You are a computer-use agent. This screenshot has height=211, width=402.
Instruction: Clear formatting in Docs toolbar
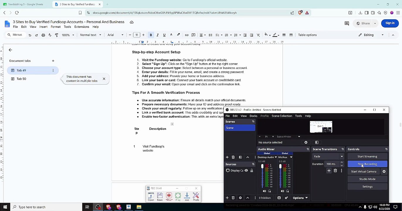[258, 35]
